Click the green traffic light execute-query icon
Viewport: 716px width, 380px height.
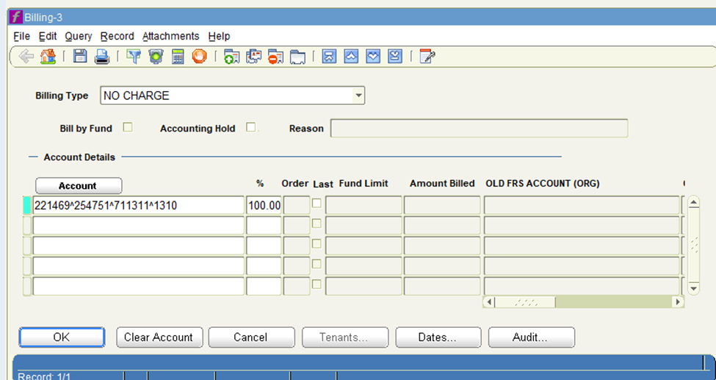(x=156, y=57)
